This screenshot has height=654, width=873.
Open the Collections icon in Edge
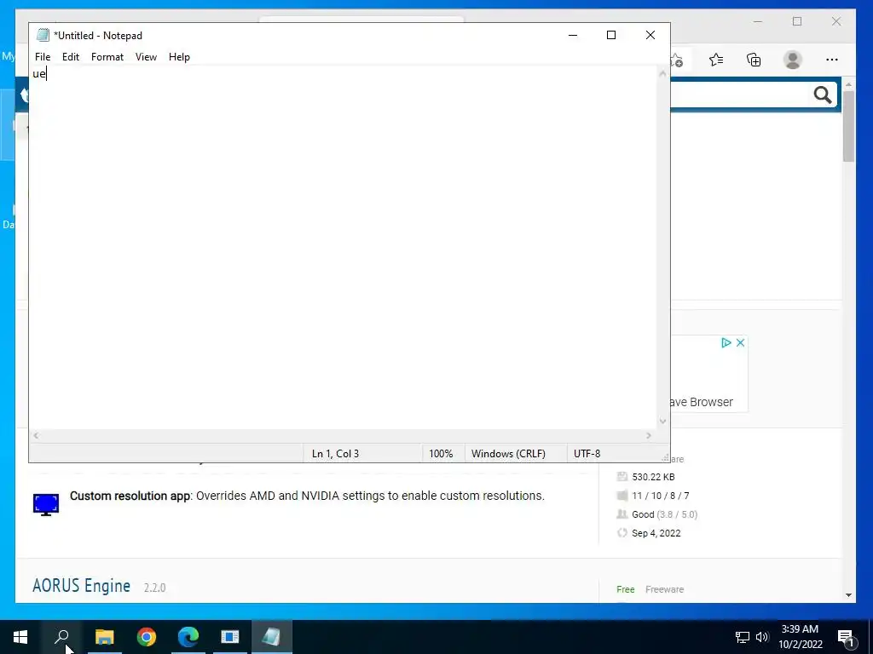tap(754, 60)
